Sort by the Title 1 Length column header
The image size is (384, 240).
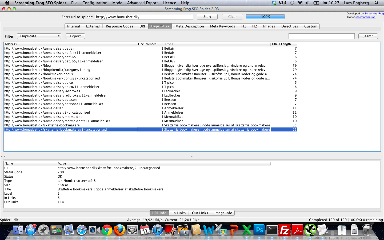(x=284, y=44)
